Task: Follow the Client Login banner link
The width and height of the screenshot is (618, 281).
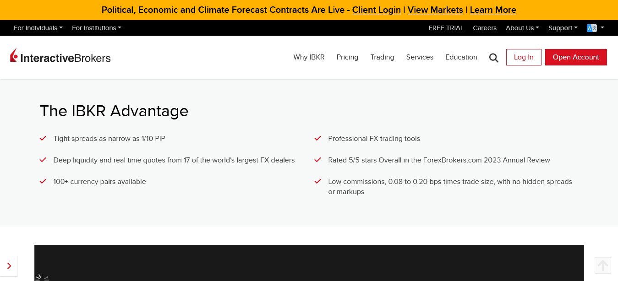Action: [376, 10]
